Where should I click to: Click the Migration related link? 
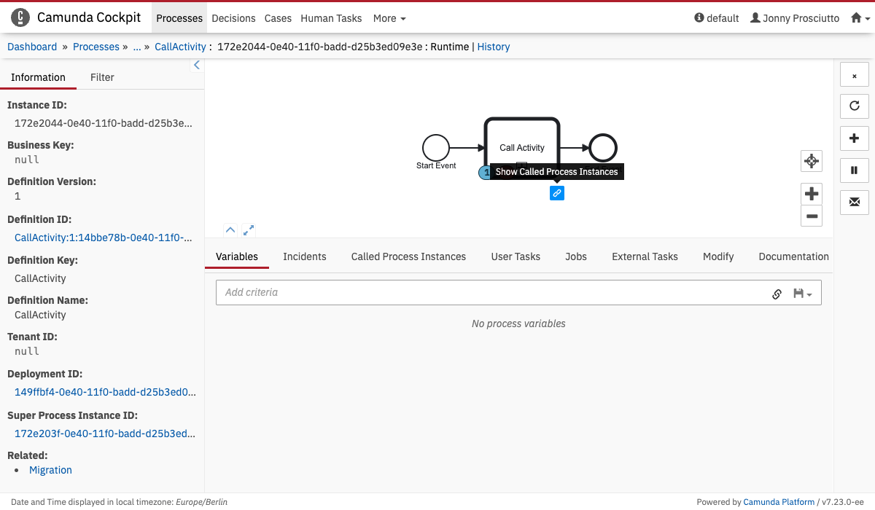50,470
